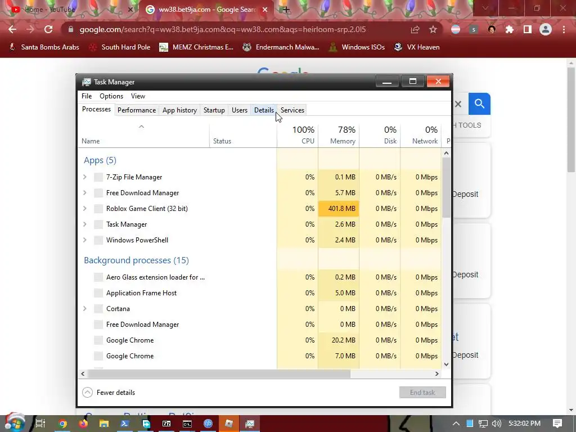Viewport: 576px width, 432px height.
Task: Clear the Google search box with X
Action: (458, 104)
